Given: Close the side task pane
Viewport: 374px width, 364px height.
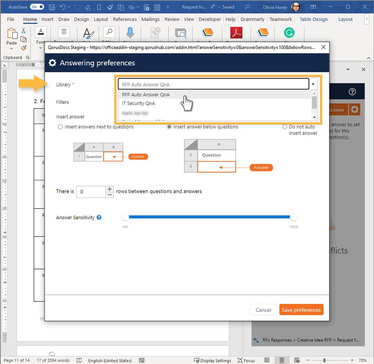Looking at the screenshot, I should coord(363,69).
